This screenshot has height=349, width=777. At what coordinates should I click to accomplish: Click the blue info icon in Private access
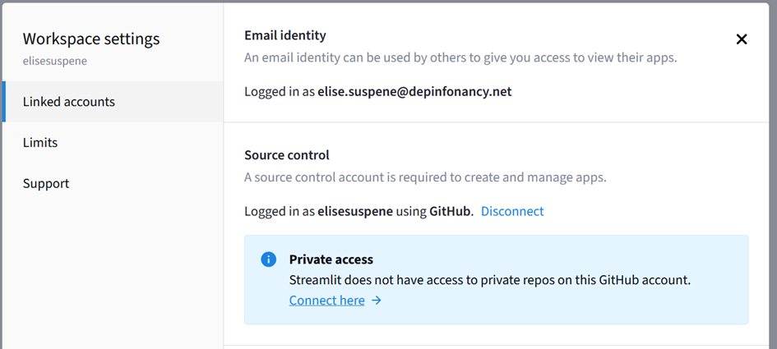[x=268, y=259]
